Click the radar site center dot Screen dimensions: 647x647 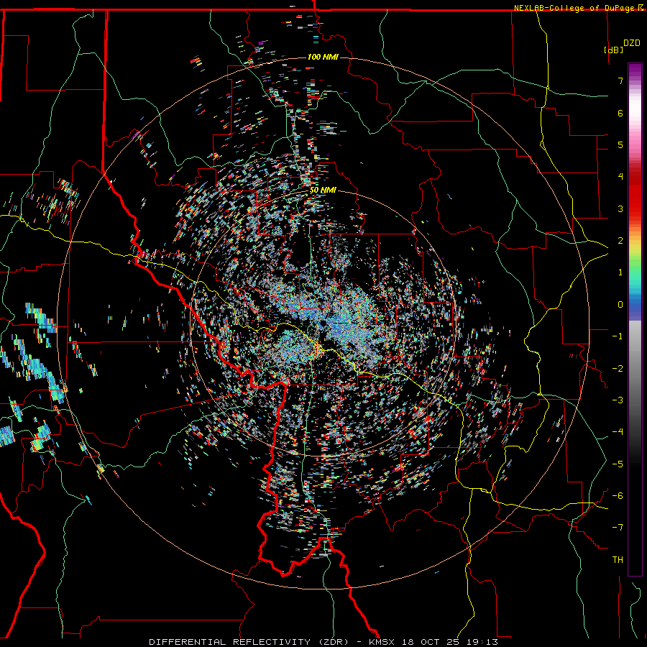coord(322,325)
